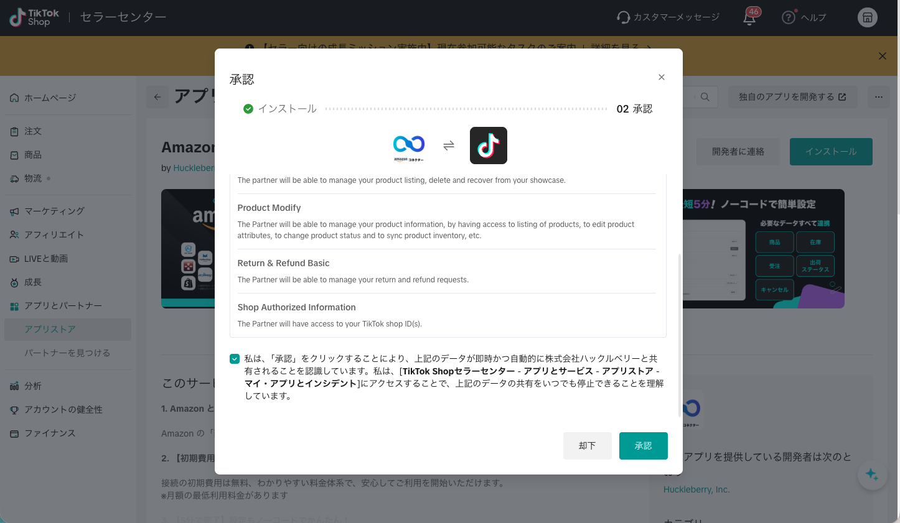Dismiss the yellow announcement banner
This screenshot has height=523, width=900.
pos(882,56)
